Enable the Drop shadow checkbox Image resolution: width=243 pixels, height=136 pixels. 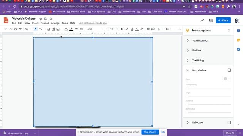tap(229, 70)
